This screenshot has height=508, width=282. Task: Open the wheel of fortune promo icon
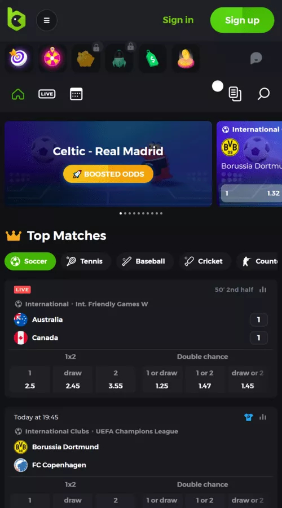(x=52, y=58)
